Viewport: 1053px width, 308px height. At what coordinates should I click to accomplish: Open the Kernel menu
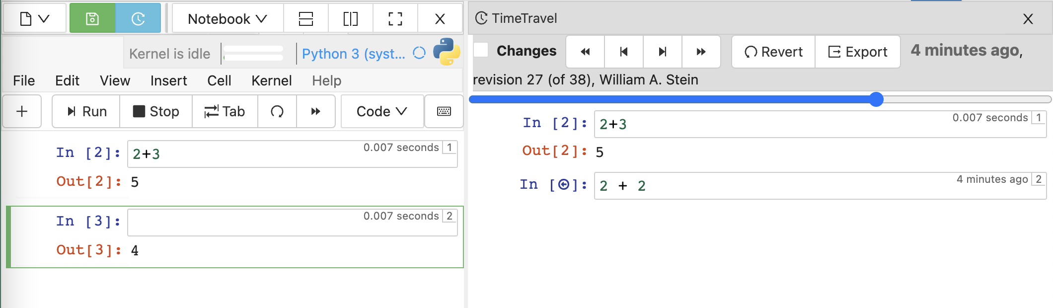[271, 80]
